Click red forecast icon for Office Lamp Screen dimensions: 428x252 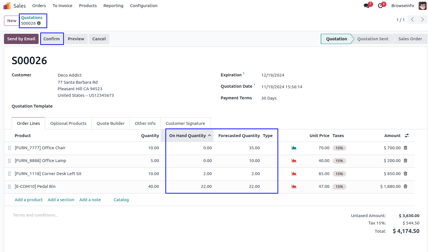point(294,161)
